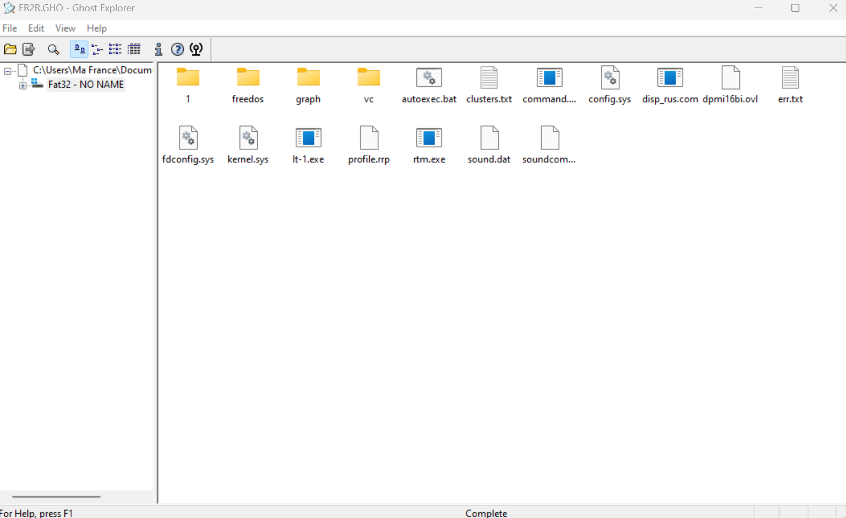Switch to Small Icons view toolbar button

pos(97,49)
